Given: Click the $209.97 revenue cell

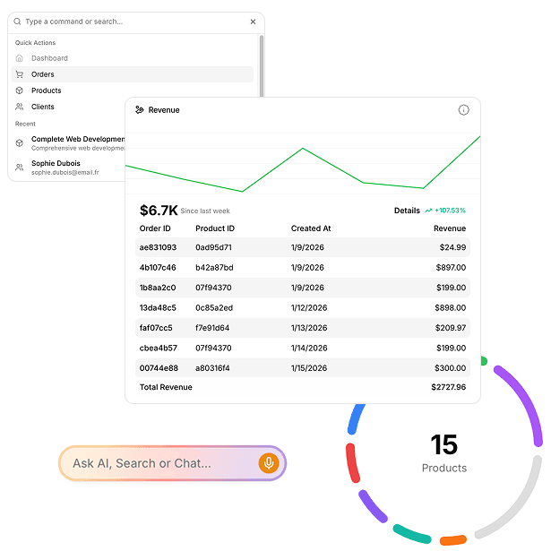Looking at the screenshot, I should pyautogui.click(x=451, y=328).
